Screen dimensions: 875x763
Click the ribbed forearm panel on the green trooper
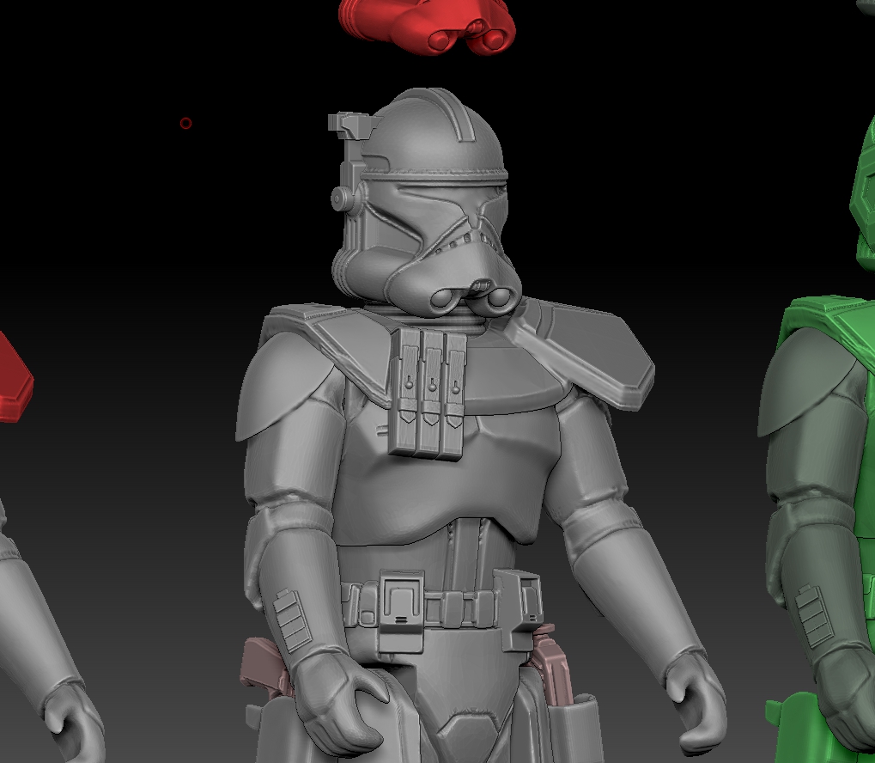(814, 615)
